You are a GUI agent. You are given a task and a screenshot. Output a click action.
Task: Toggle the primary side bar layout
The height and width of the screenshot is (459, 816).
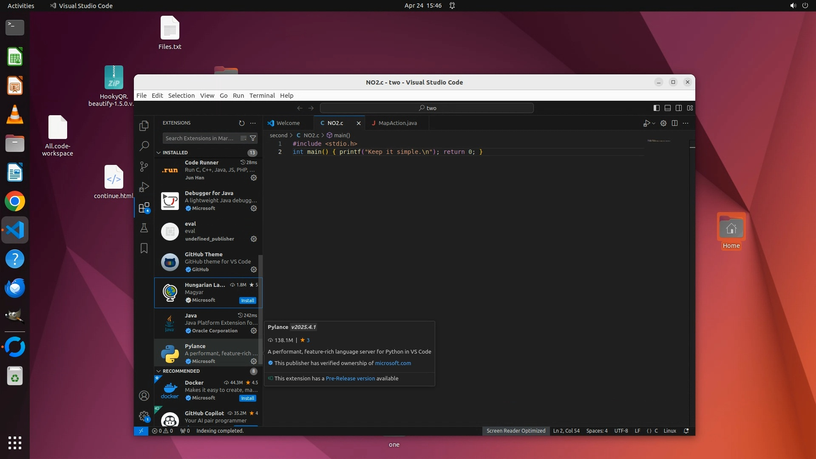point(657,108)
